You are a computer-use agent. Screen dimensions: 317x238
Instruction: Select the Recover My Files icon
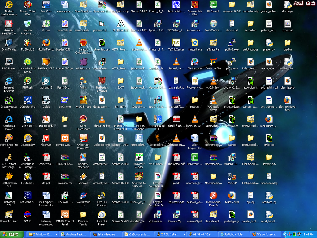[195, 8]
